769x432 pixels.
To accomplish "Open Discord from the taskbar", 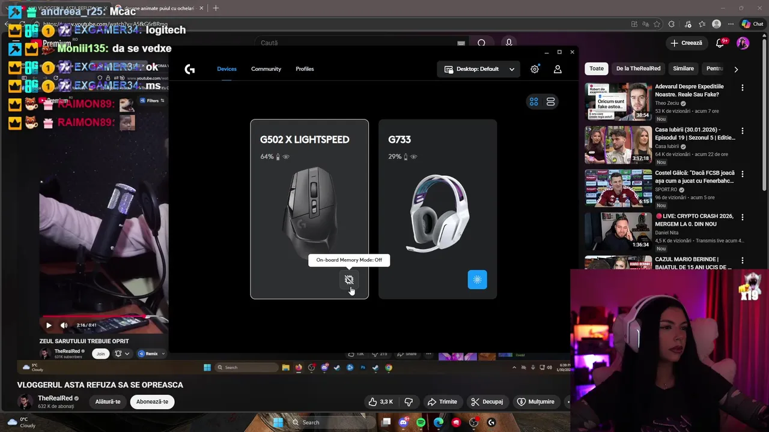I will click(403, 422).
